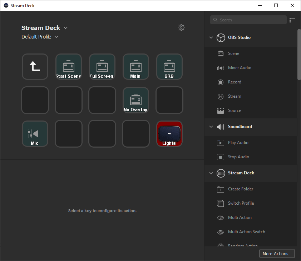Select the Mic mixer audio key
This screenshot has width=301, height=261.
pyautogui.click(x=35, y=133)
